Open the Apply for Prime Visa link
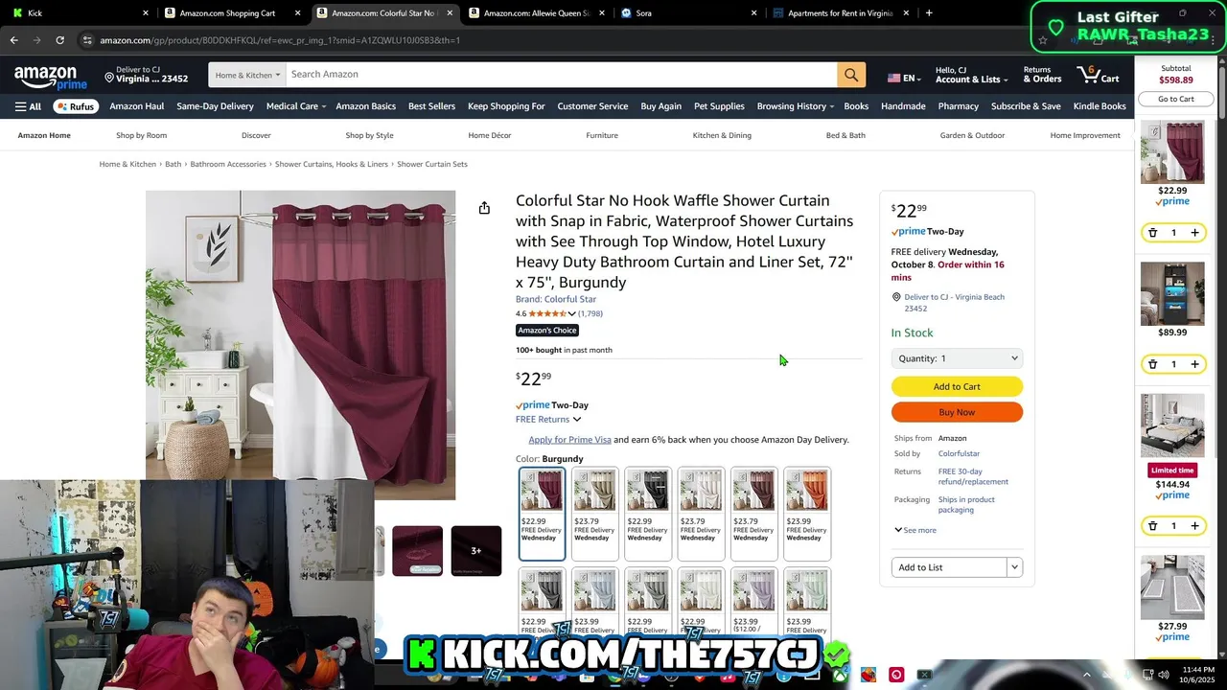 pyautogui.click(x=569, y=440)
